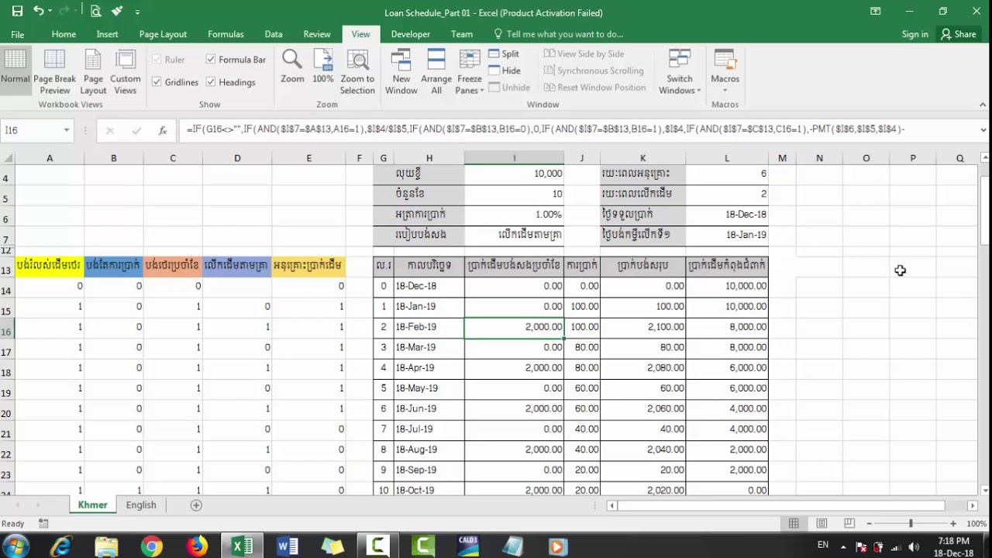Open Internet Explorer from taskbar
This screenshot has width=992, height=558.
60,546
